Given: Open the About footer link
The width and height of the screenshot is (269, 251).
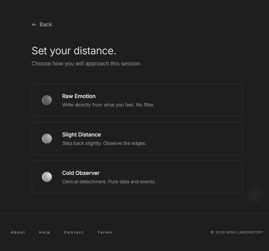Looking at the screenshot, I should (18, 232).
